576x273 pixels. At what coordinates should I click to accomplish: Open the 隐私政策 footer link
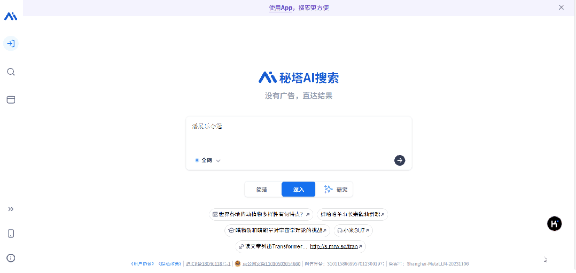click(x=170, y=264)
